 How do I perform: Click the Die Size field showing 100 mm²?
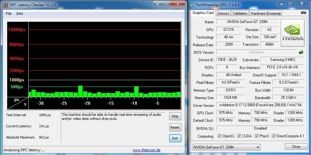coord(269,37)
